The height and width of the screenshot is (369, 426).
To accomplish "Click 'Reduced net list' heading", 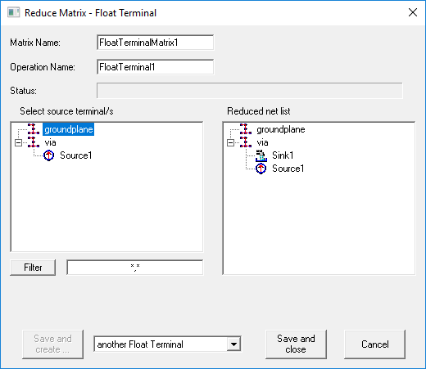I will [x=259, y=111].
